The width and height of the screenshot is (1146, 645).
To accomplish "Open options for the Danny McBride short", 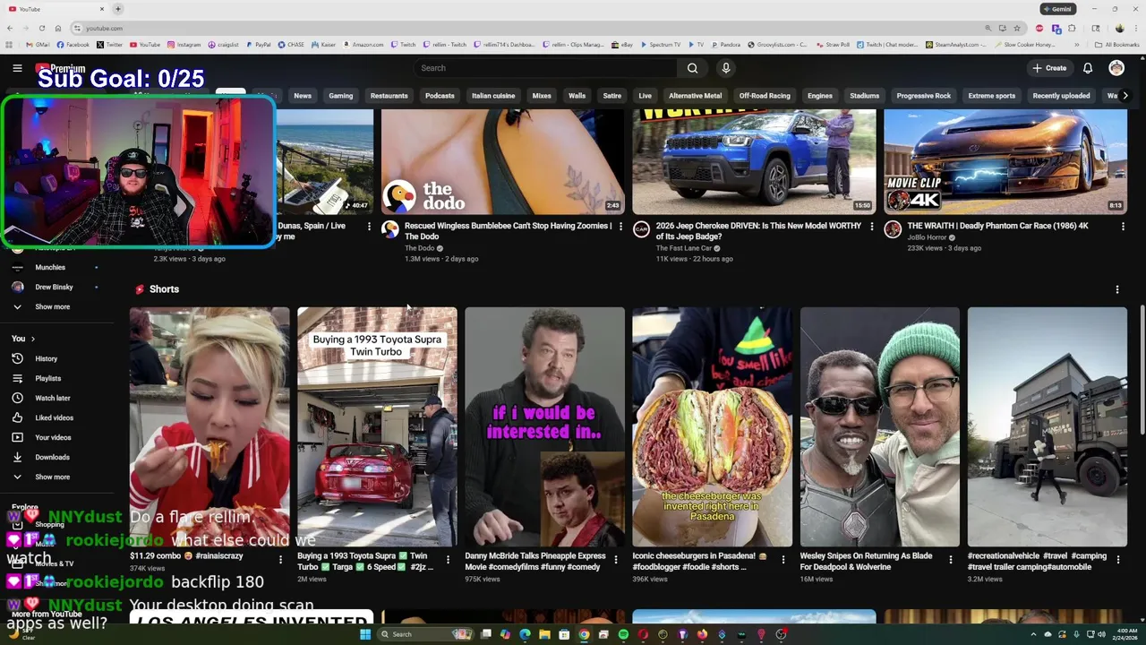I will coord(615,560).
